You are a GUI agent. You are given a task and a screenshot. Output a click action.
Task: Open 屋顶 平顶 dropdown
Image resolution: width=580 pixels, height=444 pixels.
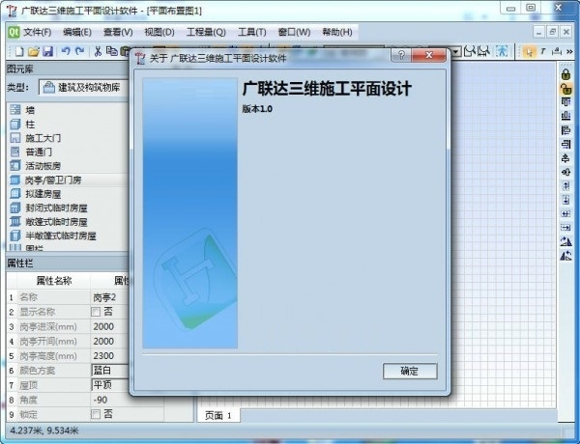tap(110, 385)
